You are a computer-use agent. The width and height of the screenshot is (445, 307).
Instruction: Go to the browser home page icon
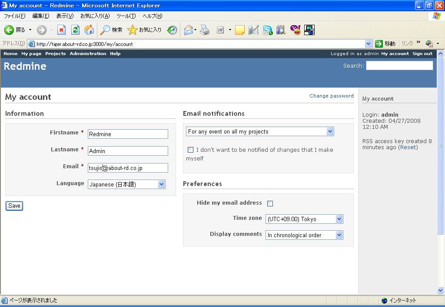pos(89,30)
